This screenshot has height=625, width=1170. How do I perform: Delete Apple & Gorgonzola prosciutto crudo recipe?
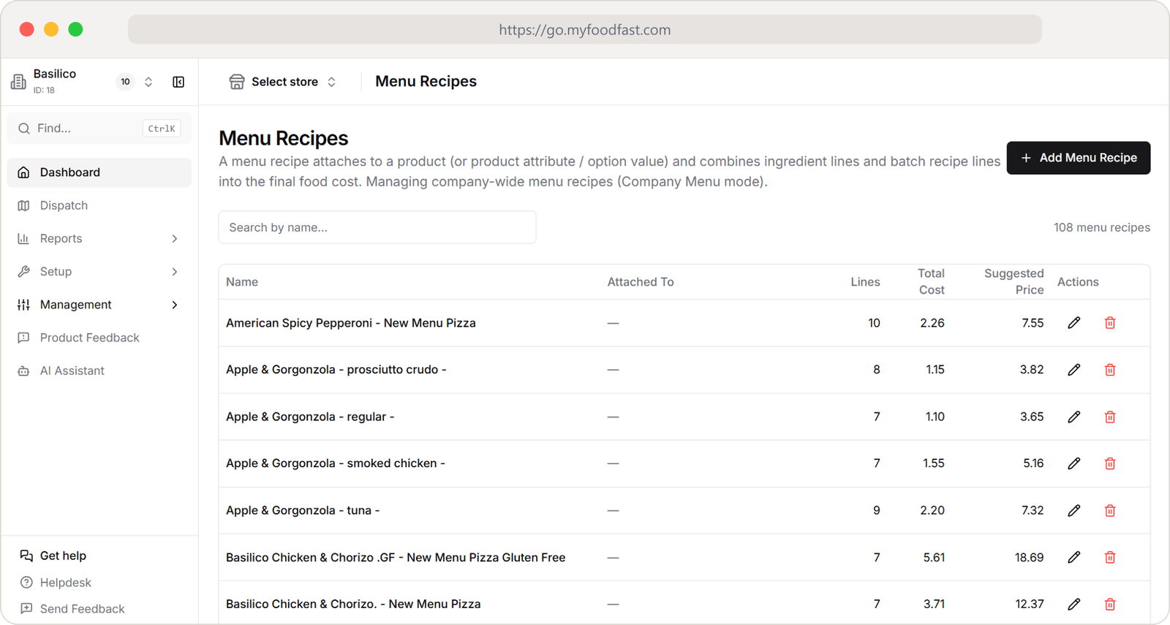[1110, 369]
